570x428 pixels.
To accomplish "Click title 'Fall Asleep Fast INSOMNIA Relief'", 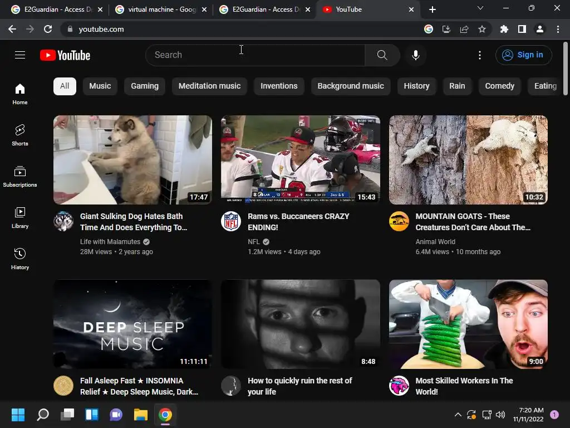I will 139,386.
